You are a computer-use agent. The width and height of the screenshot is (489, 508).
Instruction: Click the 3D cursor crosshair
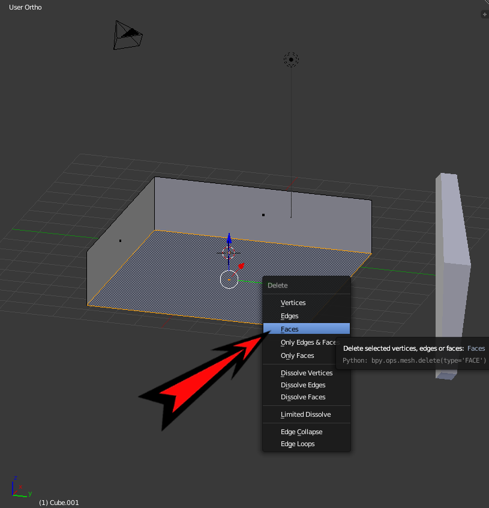point(229,253)
